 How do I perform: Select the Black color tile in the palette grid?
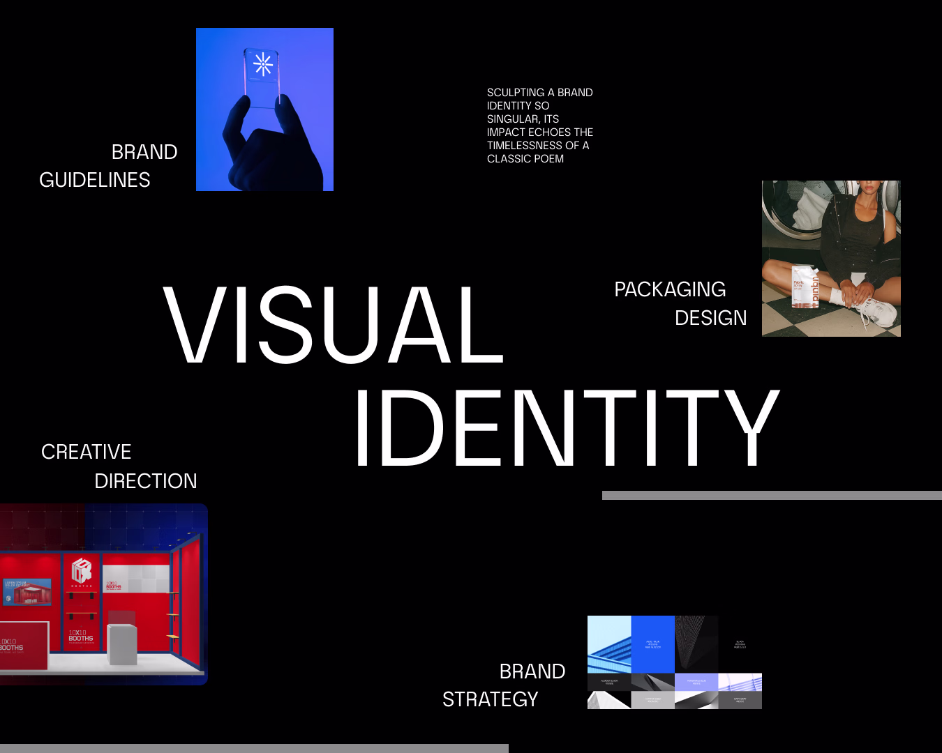[x=740, y=644]
